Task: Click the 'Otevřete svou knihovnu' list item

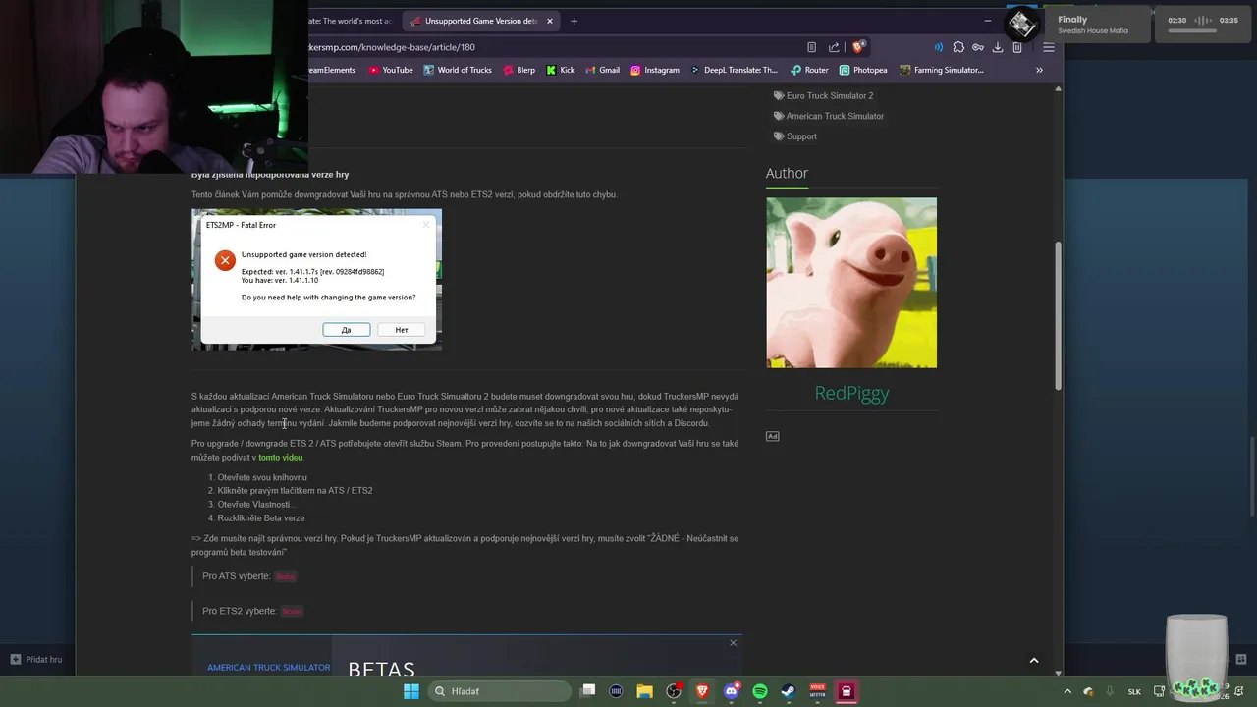Action: coord(262,477)
